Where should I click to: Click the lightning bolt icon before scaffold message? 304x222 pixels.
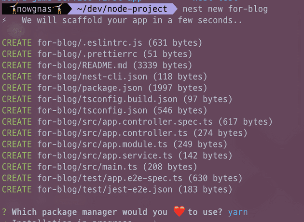tap(4, 20)
